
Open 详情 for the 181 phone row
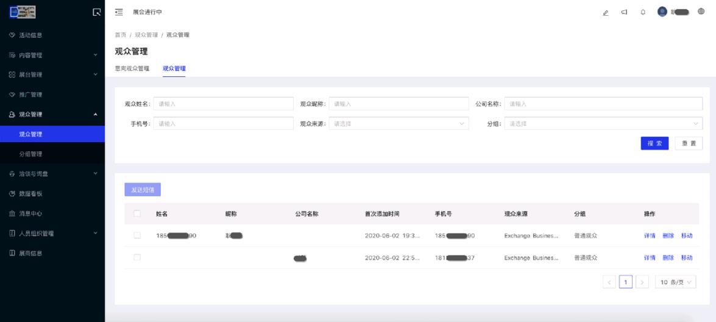(650, 257)
